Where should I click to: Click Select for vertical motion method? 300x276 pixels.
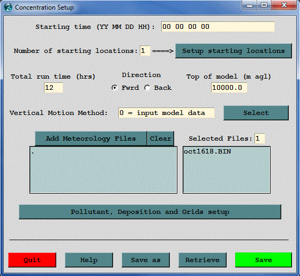pyautogui.click(x=256, y=113)
